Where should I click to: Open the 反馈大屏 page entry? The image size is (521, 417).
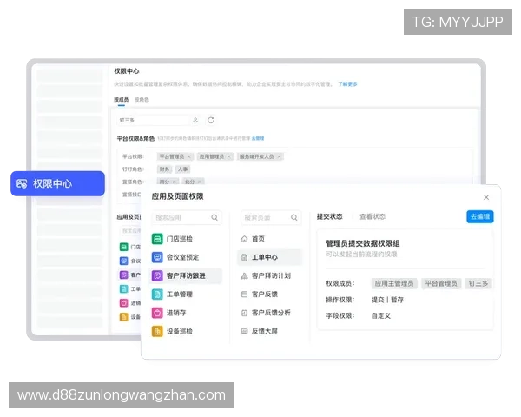click(269, 331)
